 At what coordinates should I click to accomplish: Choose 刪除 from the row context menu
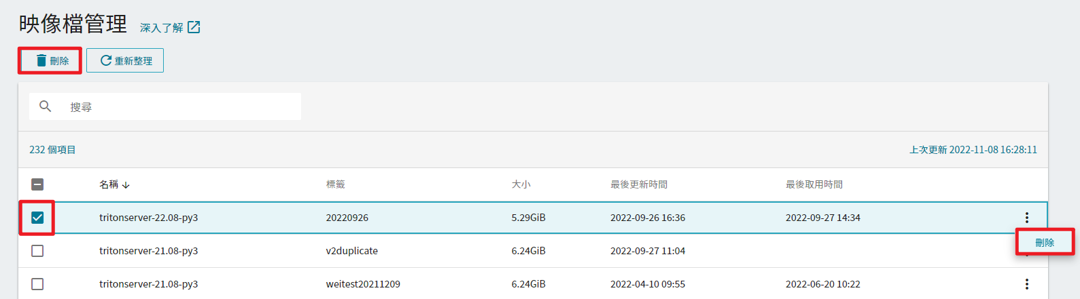coord(1045,242)
